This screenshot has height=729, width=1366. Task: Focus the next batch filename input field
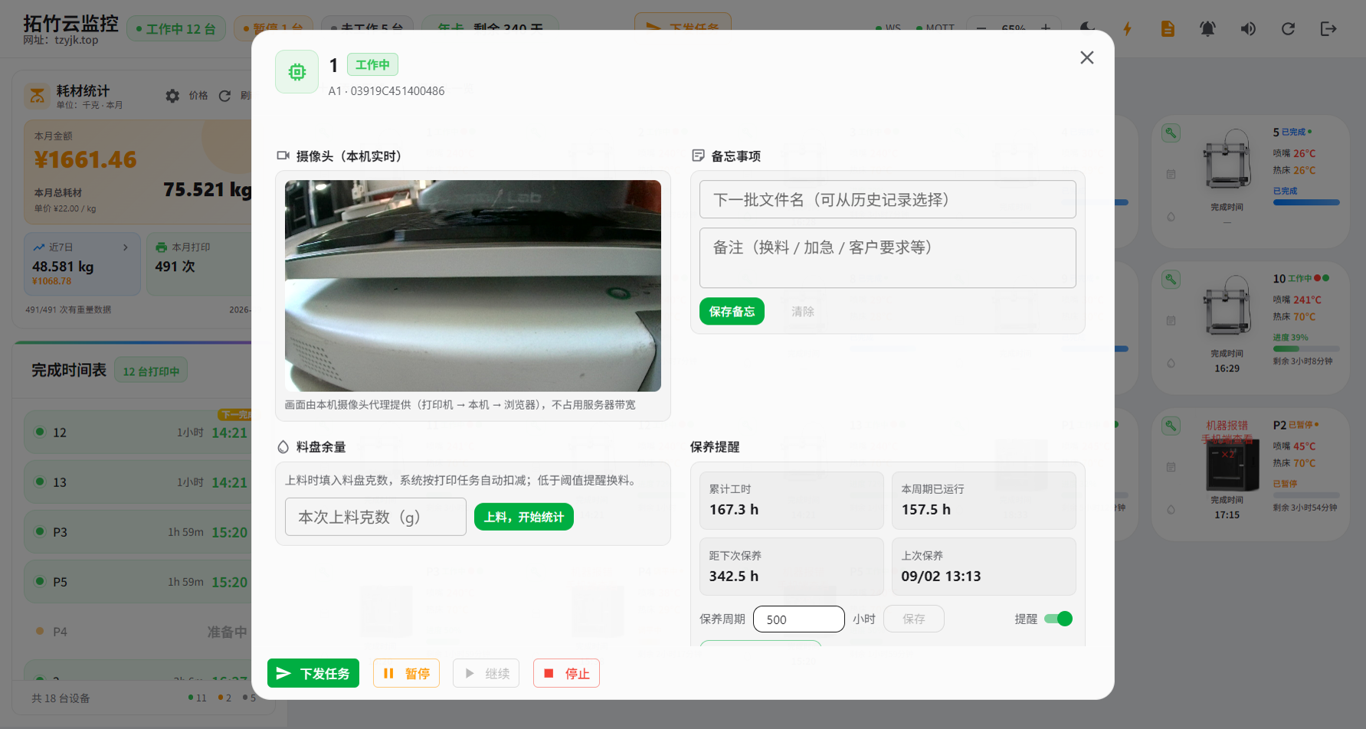[x=887, y=200]
